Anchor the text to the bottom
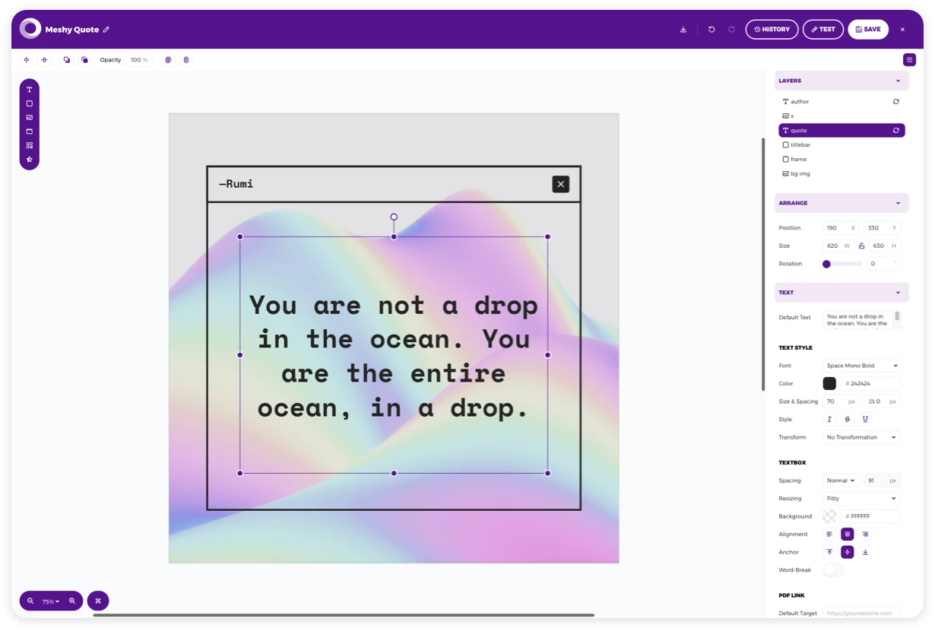 click(865, 553)
